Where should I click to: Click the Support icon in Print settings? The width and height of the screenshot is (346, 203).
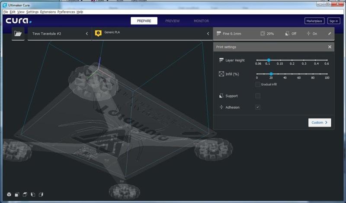pyautogui.click(x=221, y=95)
